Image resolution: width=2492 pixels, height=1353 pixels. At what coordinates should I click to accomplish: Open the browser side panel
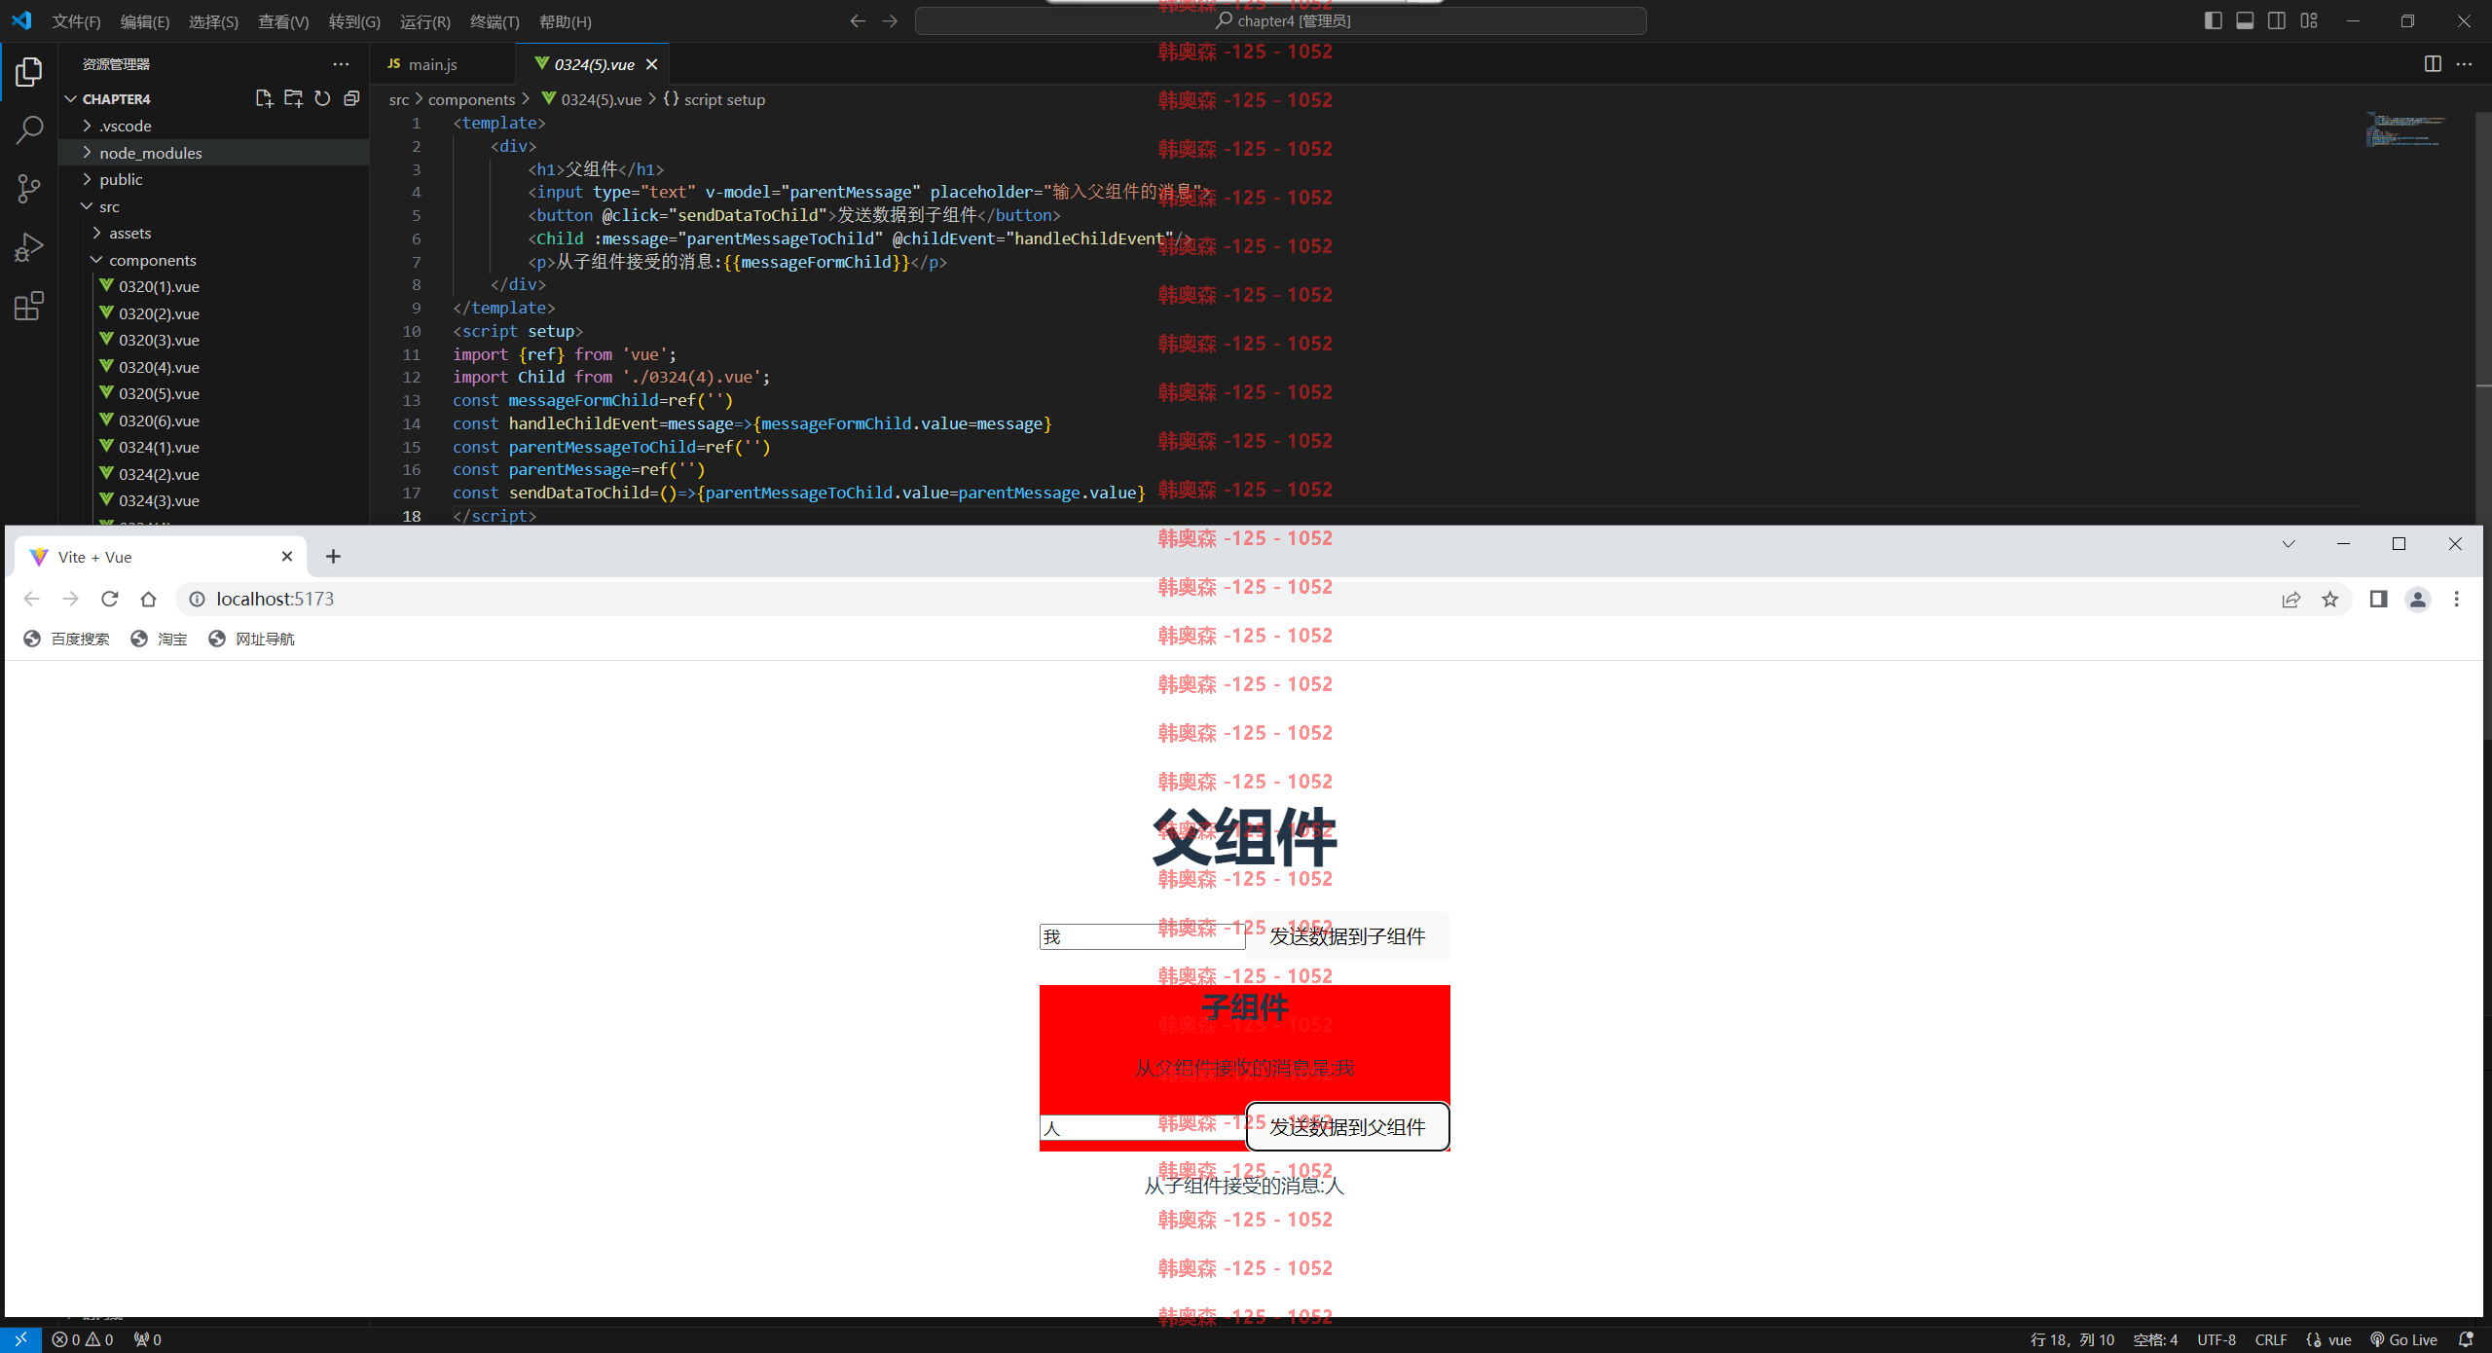point(2378,599)
